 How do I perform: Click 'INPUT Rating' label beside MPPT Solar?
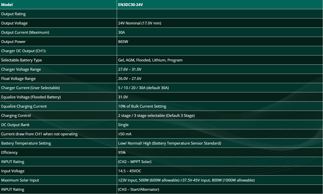coord(13,162)
